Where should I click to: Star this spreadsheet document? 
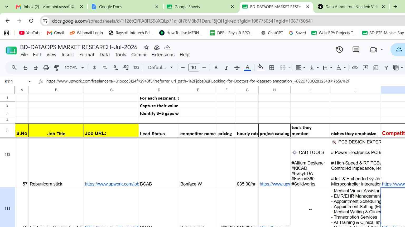click(146, 47)
